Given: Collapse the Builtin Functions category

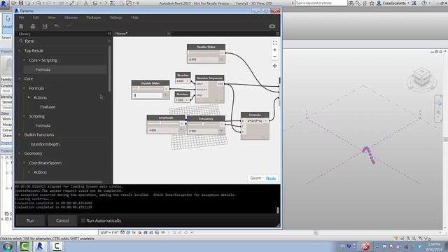Looking at the screenshot, I should (20, 134).
